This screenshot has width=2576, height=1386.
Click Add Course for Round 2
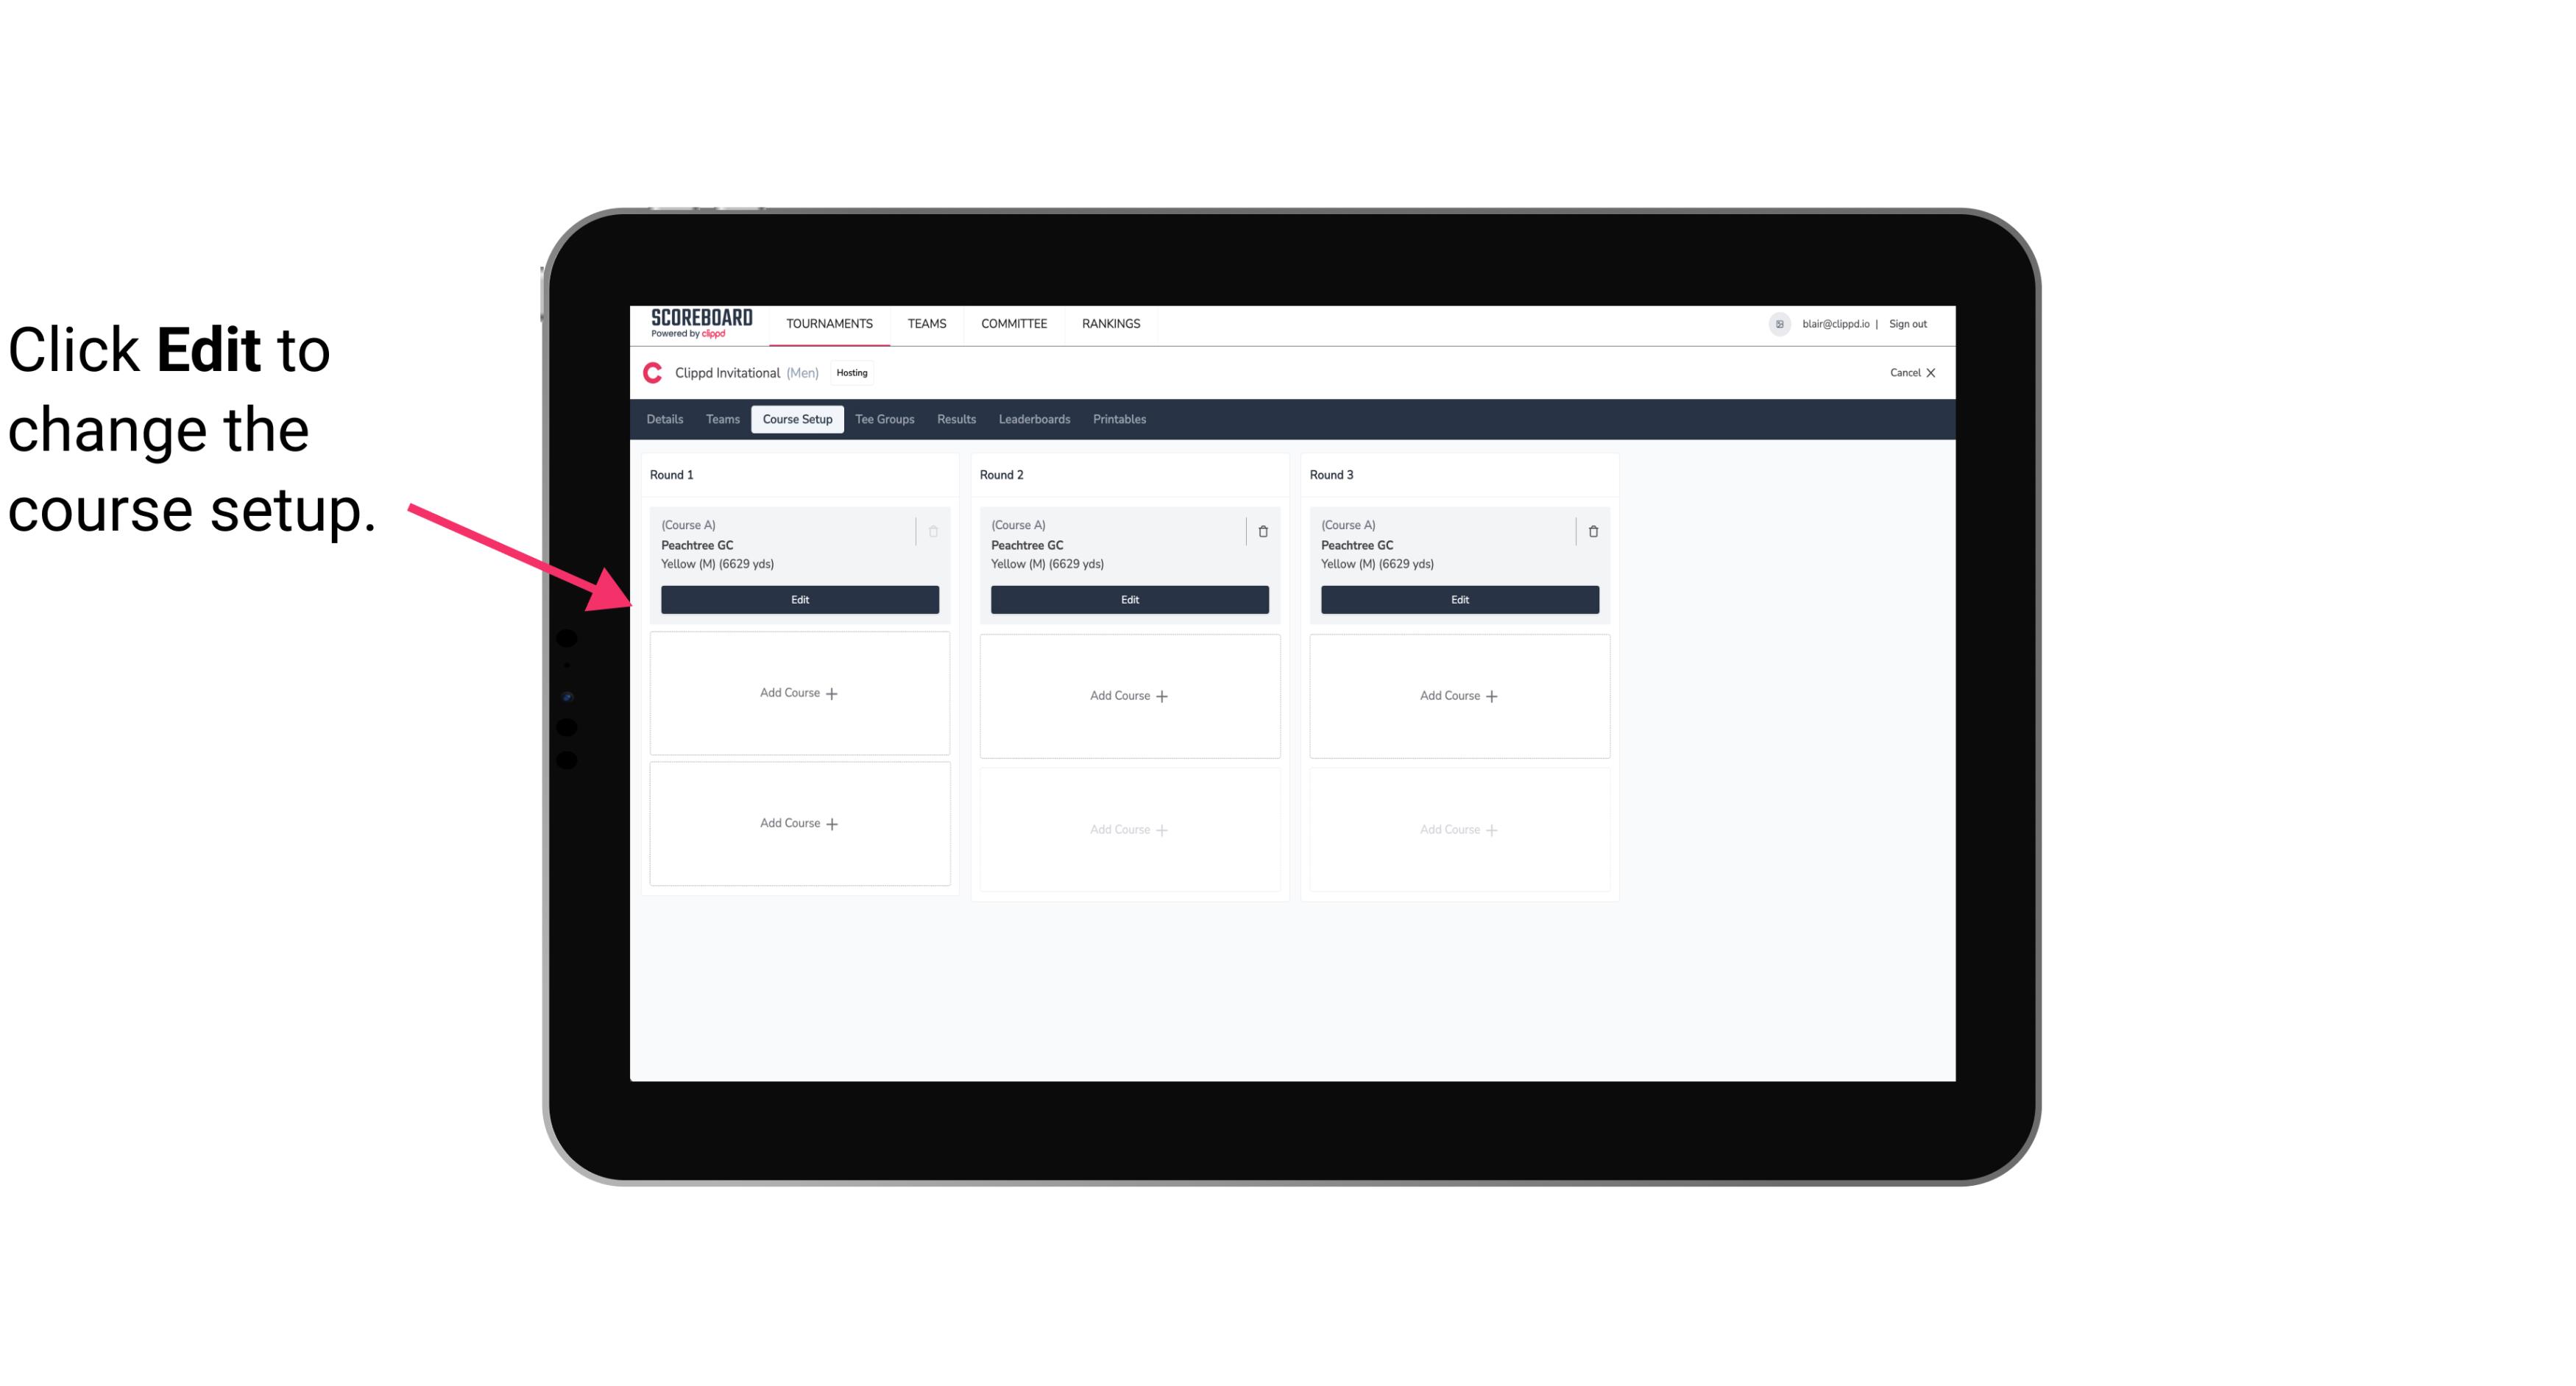click(1128, 695)
